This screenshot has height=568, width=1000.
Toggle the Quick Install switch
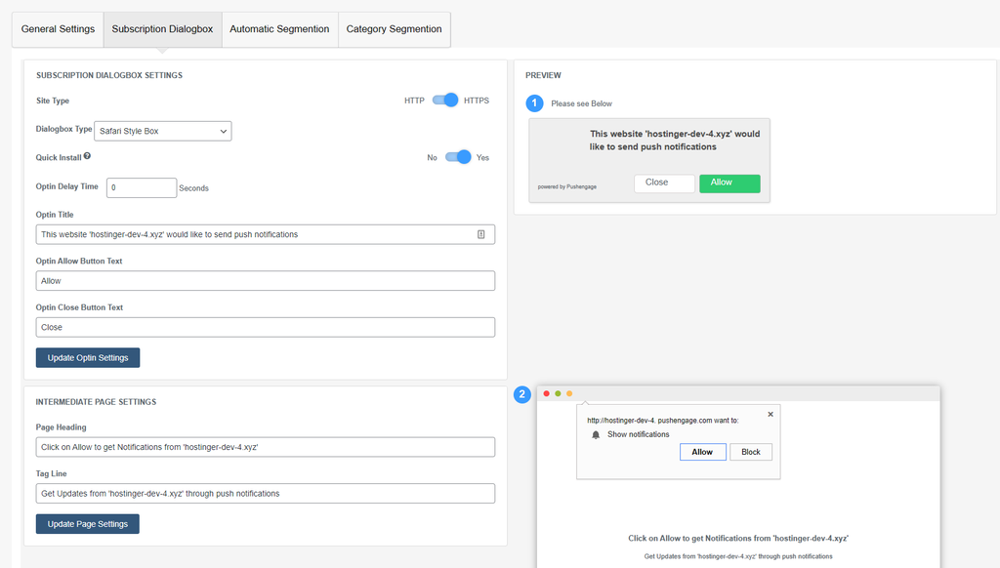click(458, 157)
